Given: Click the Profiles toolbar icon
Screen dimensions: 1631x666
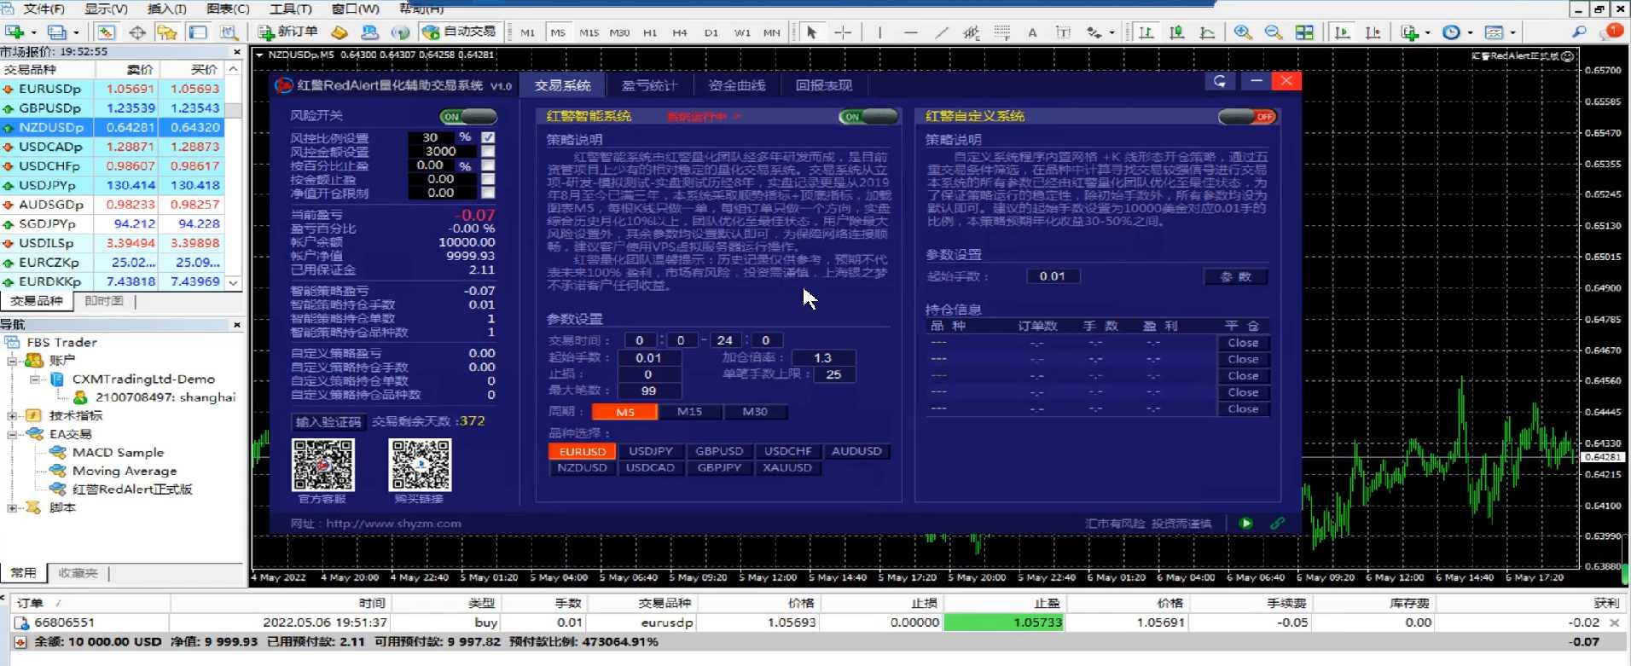Looking at the screenshot, I should coord(57,32).
